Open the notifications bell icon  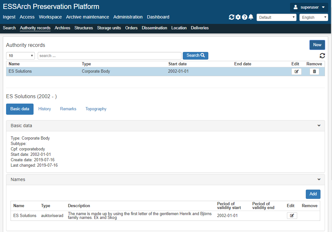click(x=251, y=17)
